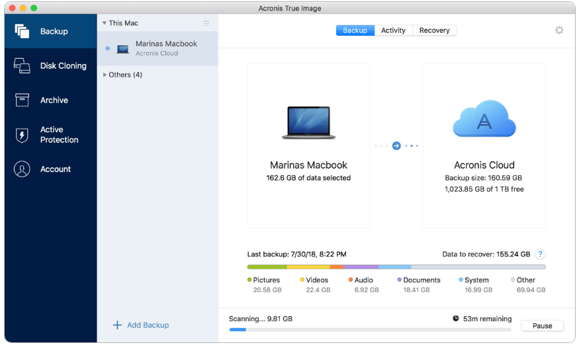
Task: Open the Backup section icon in sidebar
Action: coord(22,31)
